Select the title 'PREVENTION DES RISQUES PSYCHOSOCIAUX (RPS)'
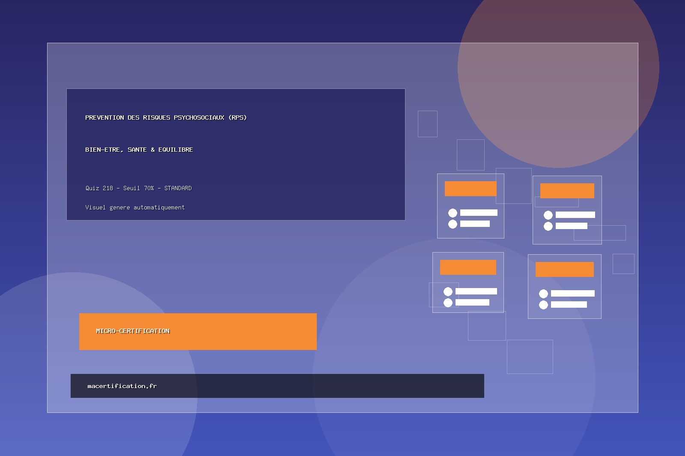 (166, 118)
